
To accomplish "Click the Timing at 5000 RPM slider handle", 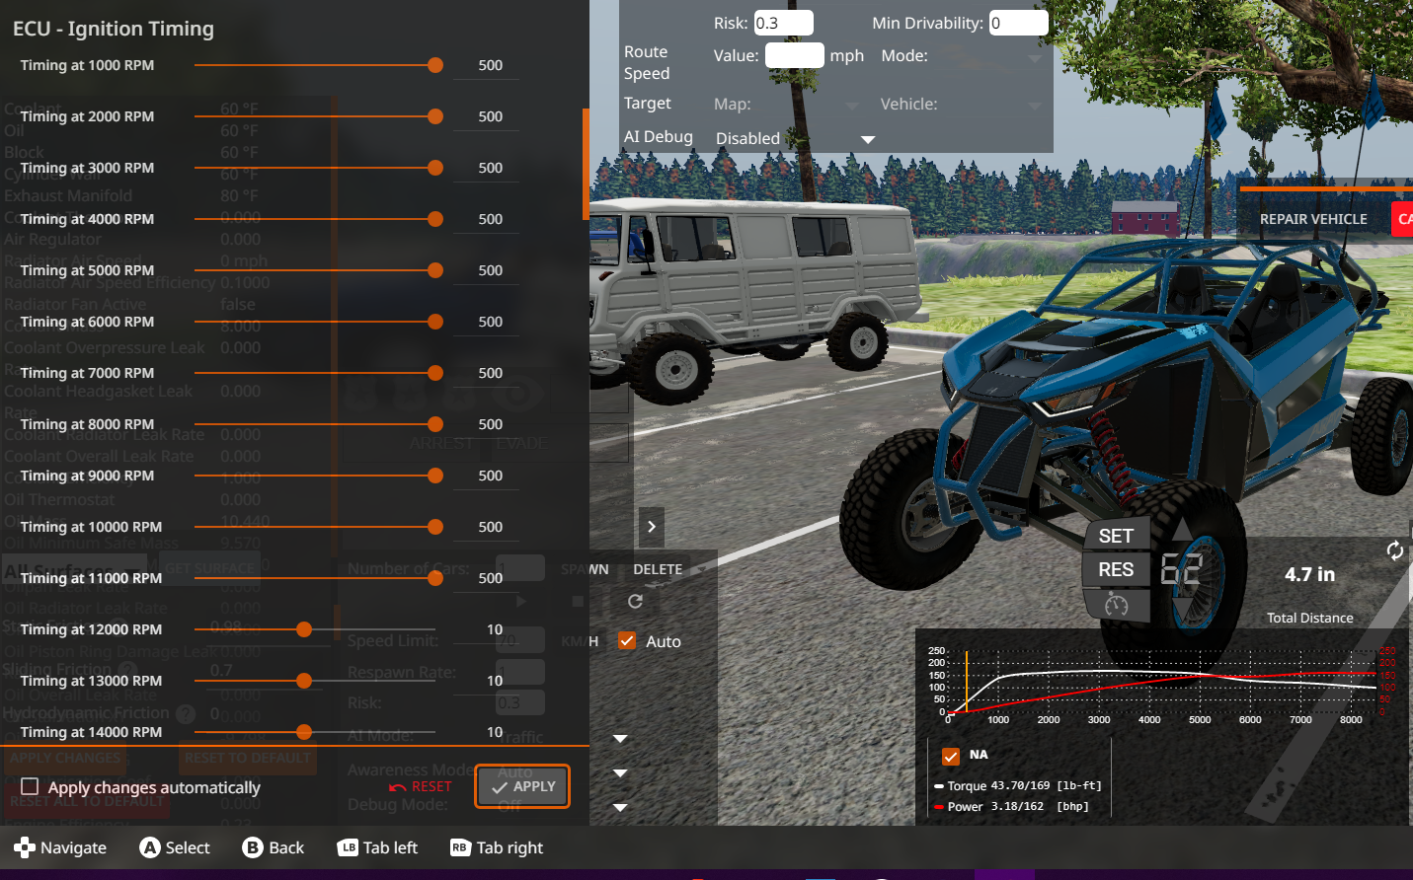I will tap(435, 270).
